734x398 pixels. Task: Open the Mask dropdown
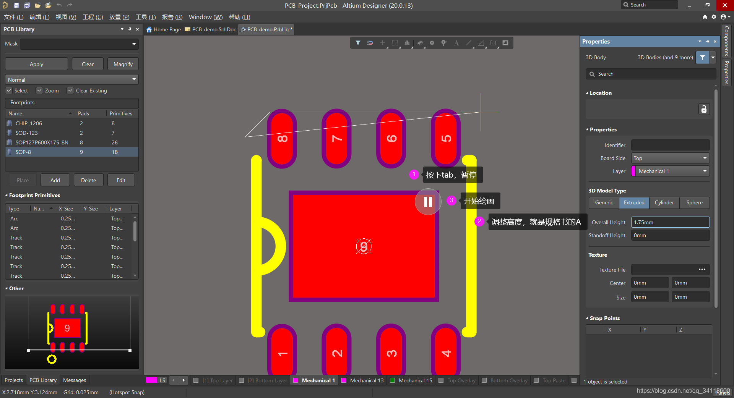(134, 44)
